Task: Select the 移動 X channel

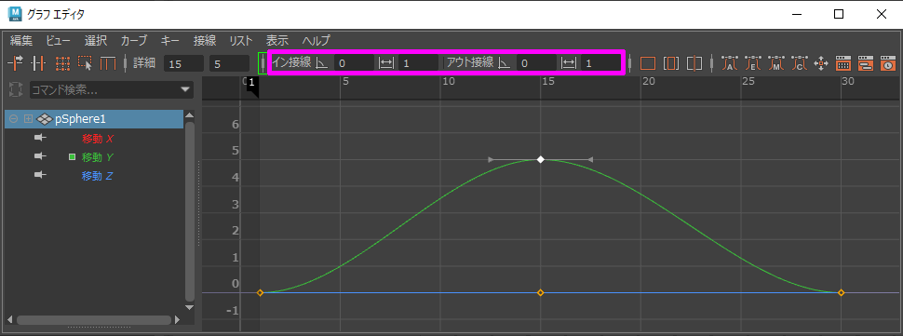Action: pyautogui.click(x=99, y=138)
